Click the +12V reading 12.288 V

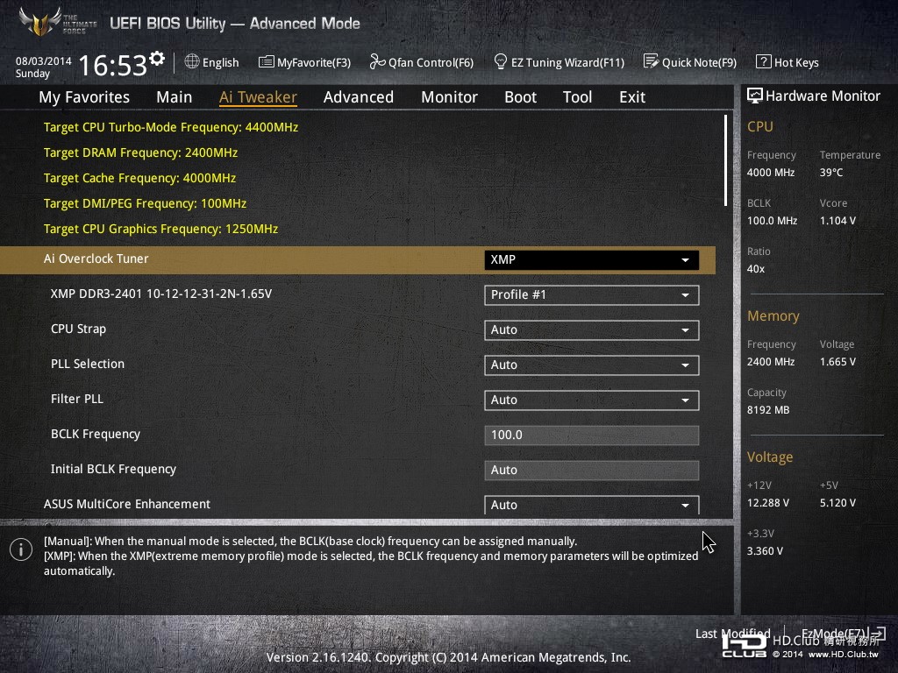click(768, 503)
